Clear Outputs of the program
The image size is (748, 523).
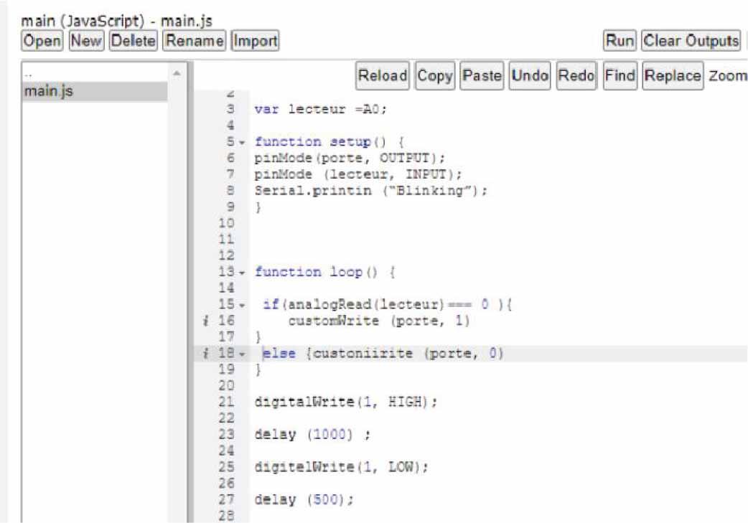point(691,41)
